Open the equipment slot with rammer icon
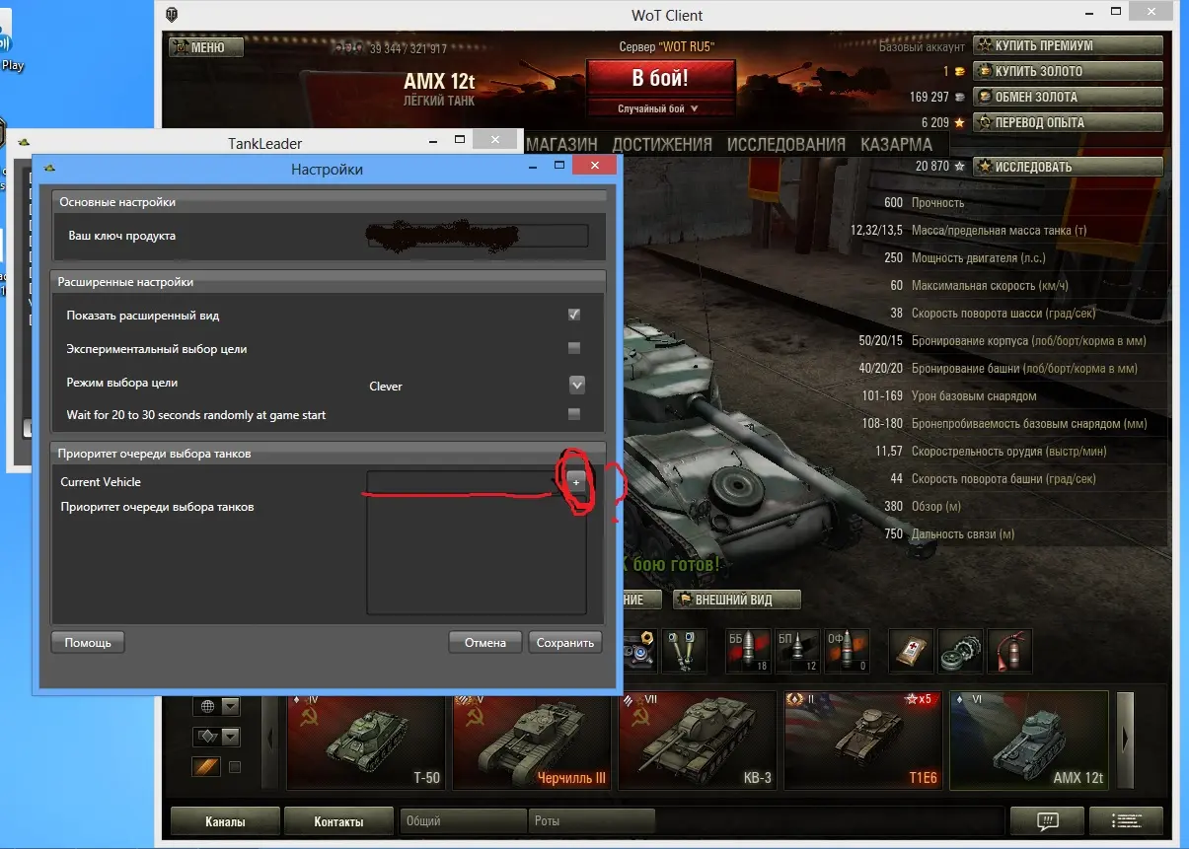 [684, 652]
